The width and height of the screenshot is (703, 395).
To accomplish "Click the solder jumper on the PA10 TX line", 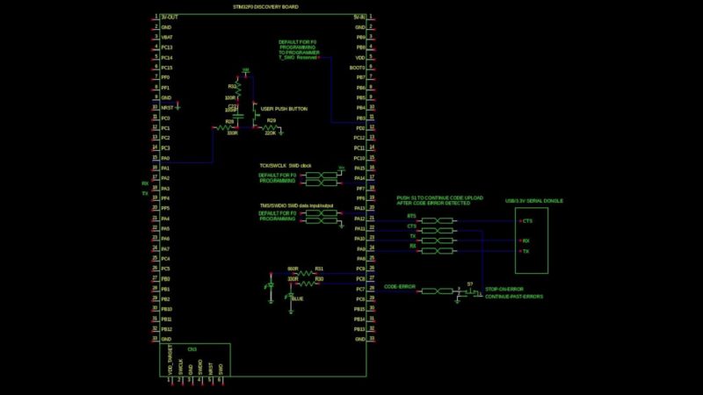I will click(437, 241).
